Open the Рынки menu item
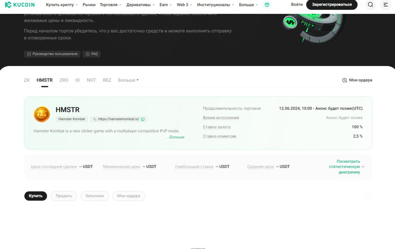The image size is (395, 249). 89,5
